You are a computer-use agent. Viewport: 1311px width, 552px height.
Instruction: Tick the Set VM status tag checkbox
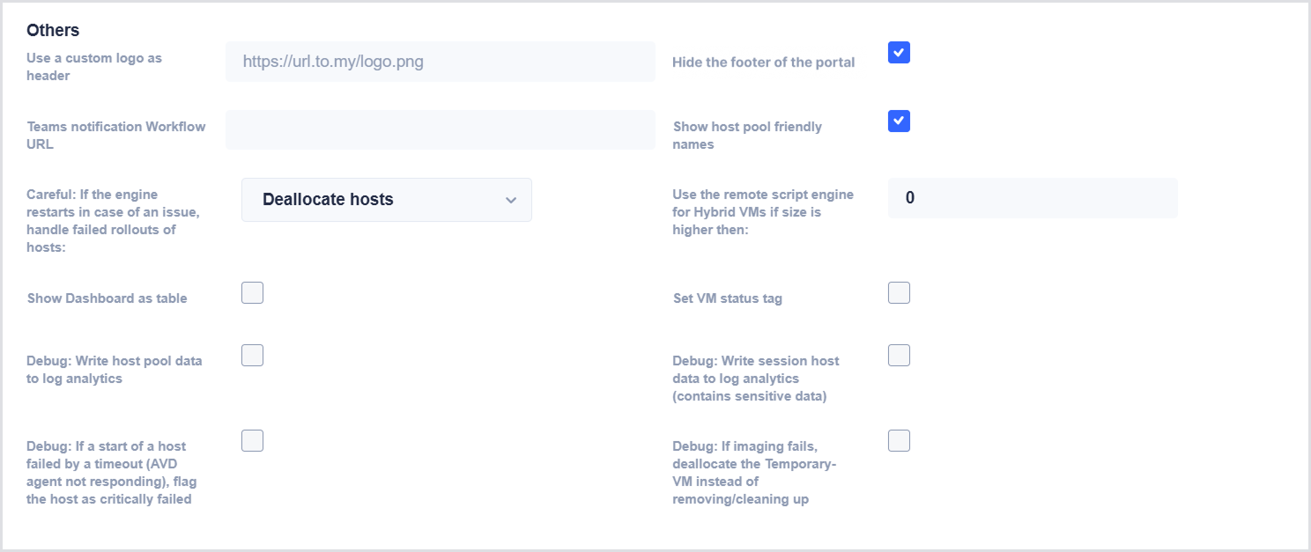tap(899, 292)
